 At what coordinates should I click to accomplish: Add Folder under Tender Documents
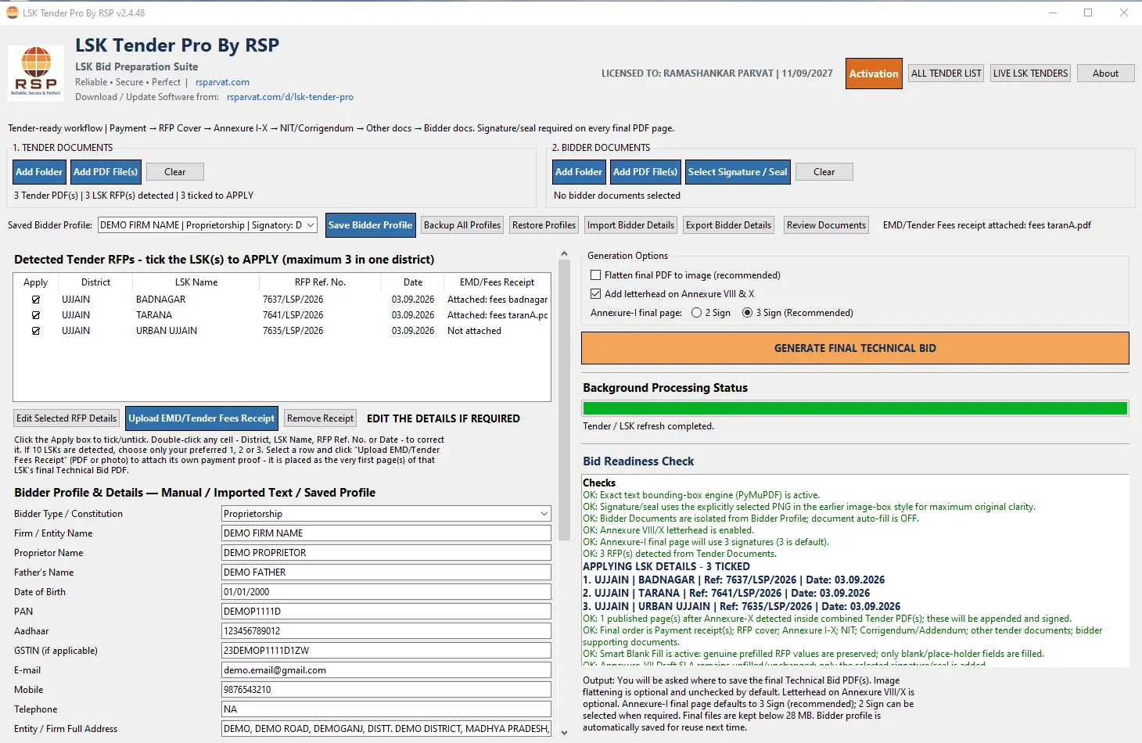click(39, 172)
